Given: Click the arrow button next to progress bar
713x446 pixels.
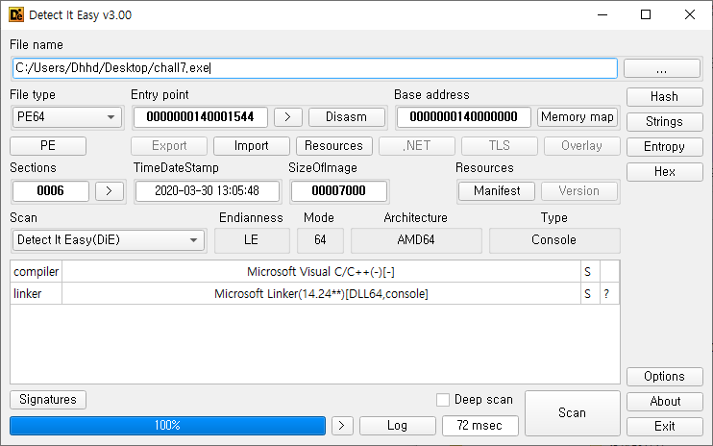Looking at the screenshot, I should tap(342, 426).
